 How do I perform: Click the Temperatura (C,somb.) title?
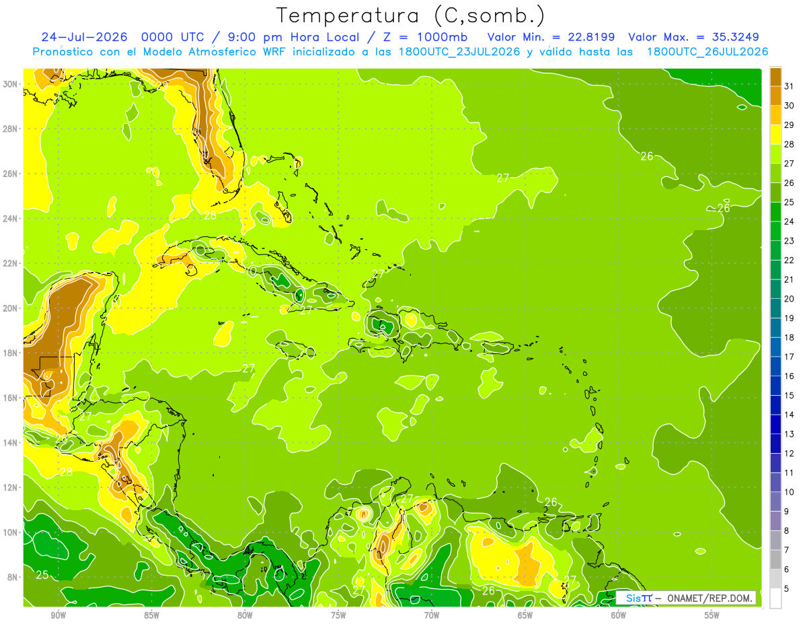pyautogui.click(x=410, y=15)
